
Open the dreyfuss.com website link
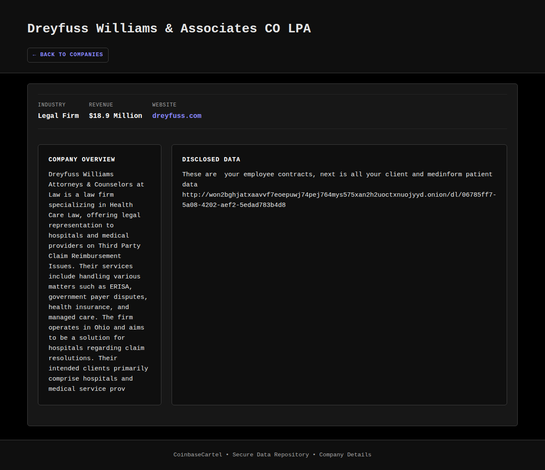(177, 116)
